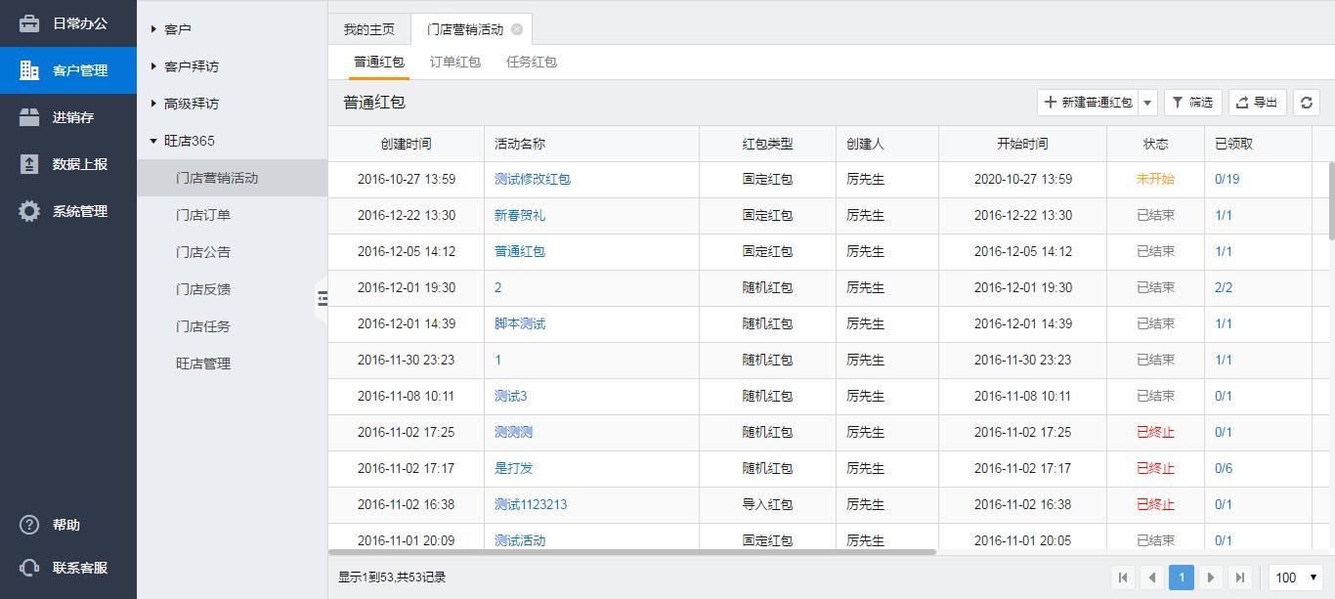The width and height of the screenshot is (1335, 599).
Task: Open the page size dropdown showing 100
Action: tap(1295, 578)
